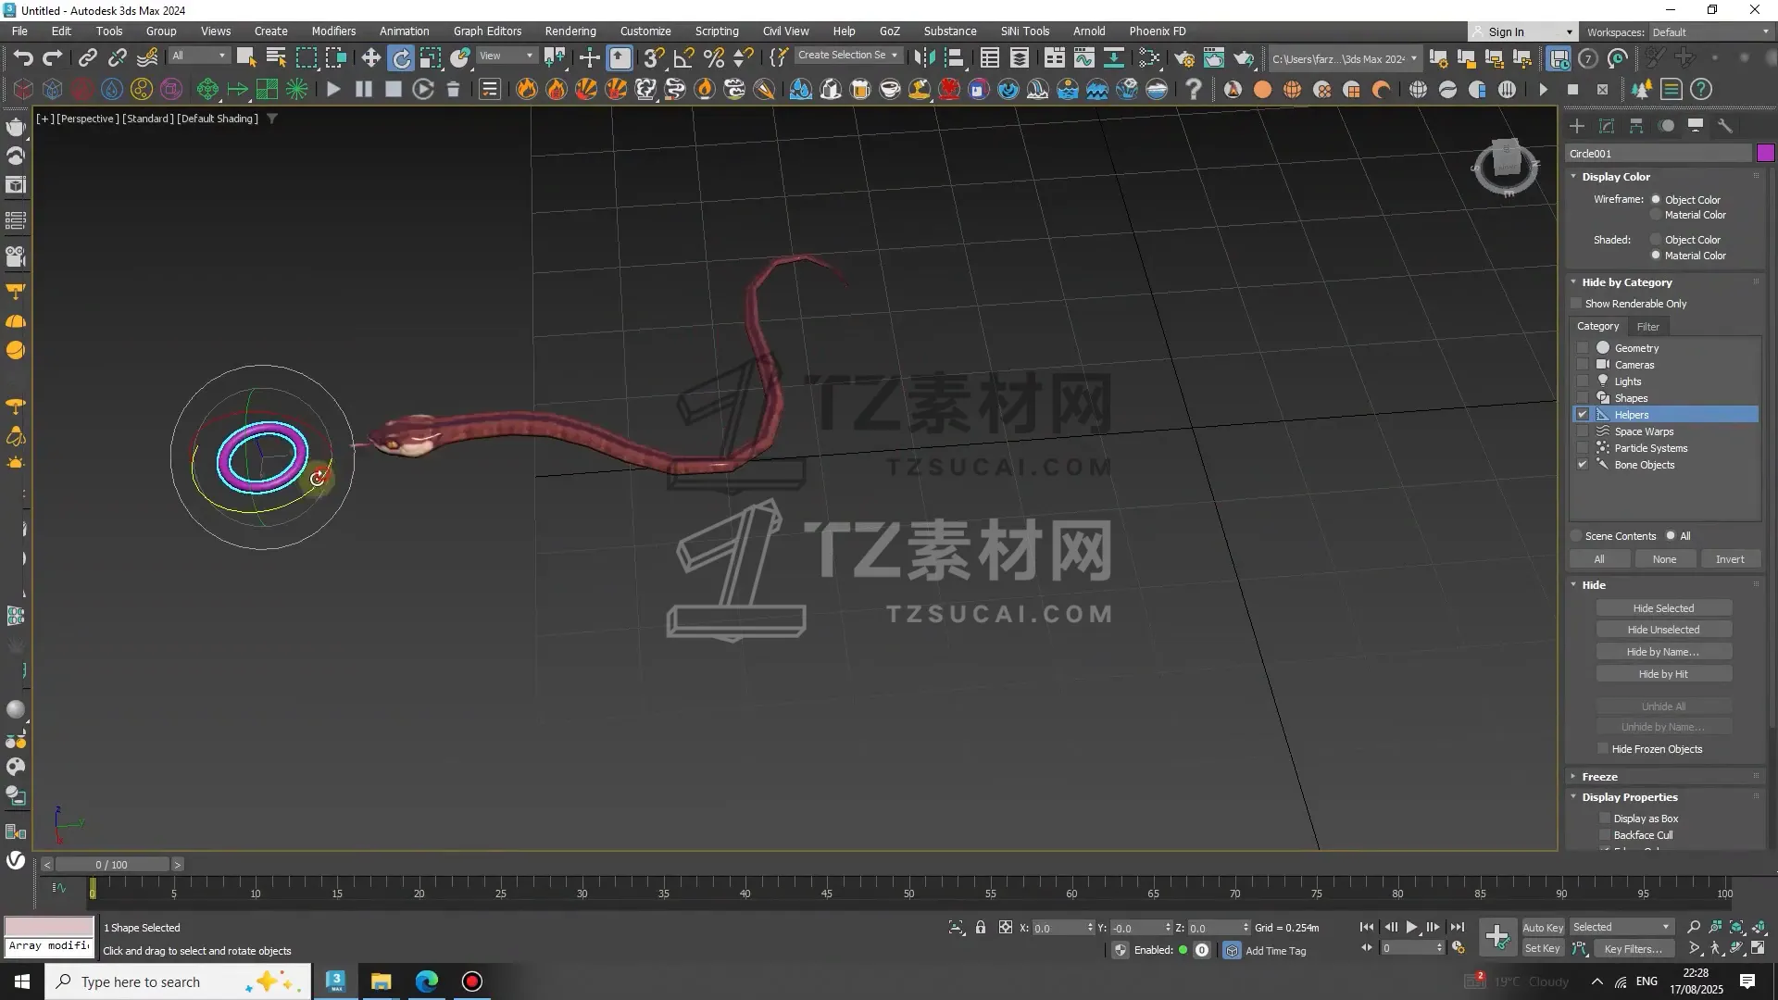Screen dimensions: 1778x1000
Task: Check the Geometry category checkbox
Action: 1584,347
